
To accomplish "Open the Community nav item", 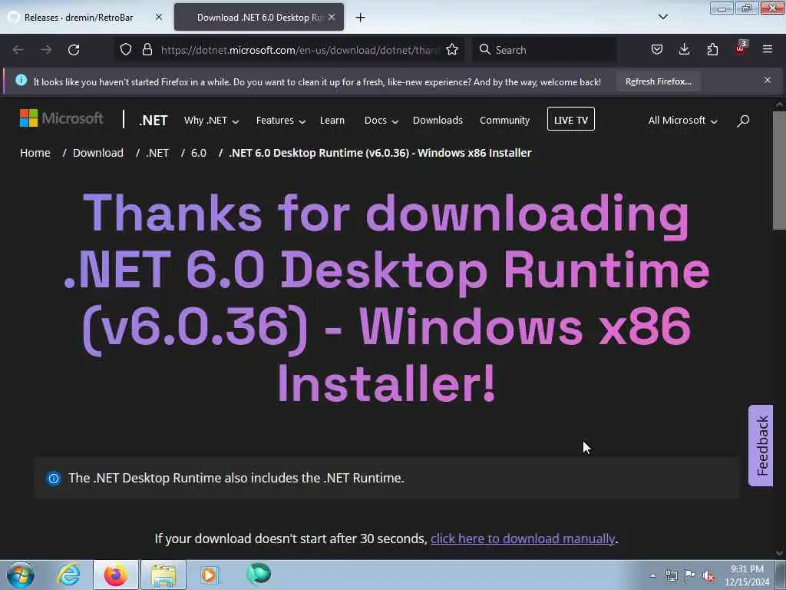I will 504,121.
